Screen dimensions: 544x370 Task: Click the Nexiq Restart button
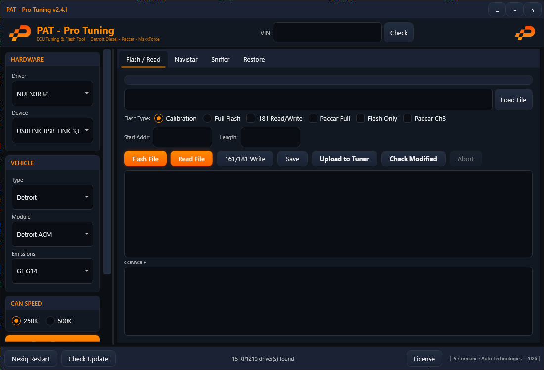tap(31, 359)
